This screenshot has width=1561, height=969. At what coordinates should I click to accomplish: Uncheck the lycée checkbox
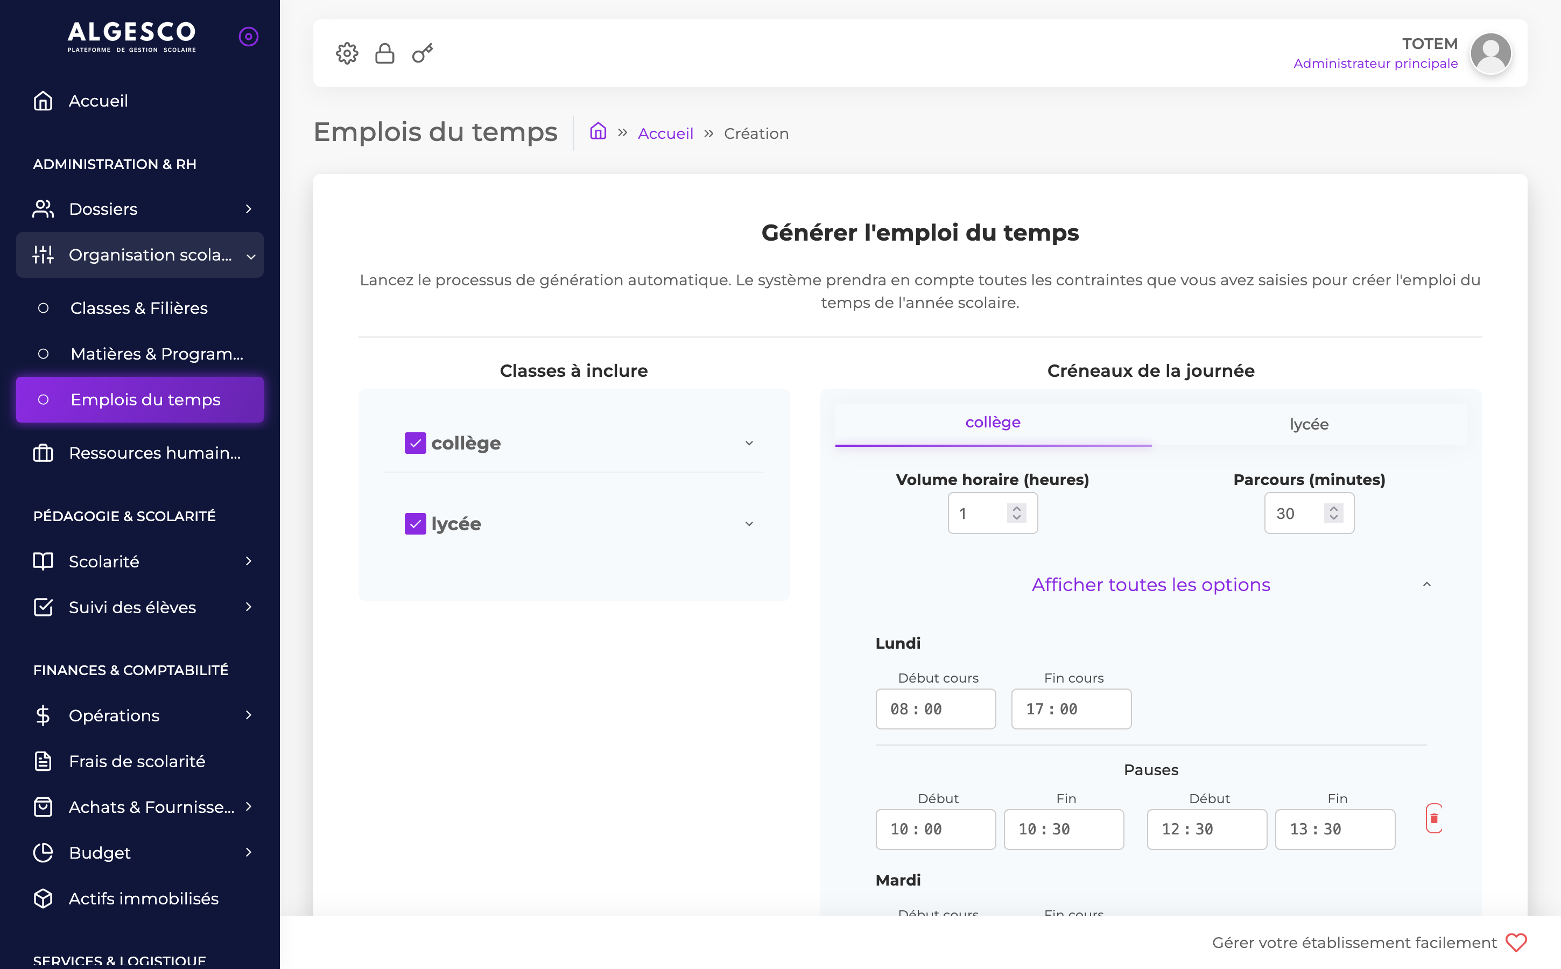pos(415,524)
